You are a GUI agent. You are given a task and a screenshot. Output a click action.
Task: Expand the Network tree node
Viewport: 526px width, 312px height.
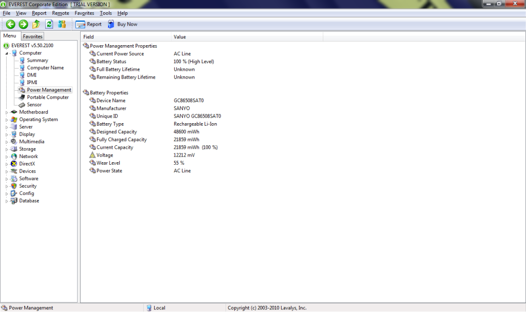[6, 157]
